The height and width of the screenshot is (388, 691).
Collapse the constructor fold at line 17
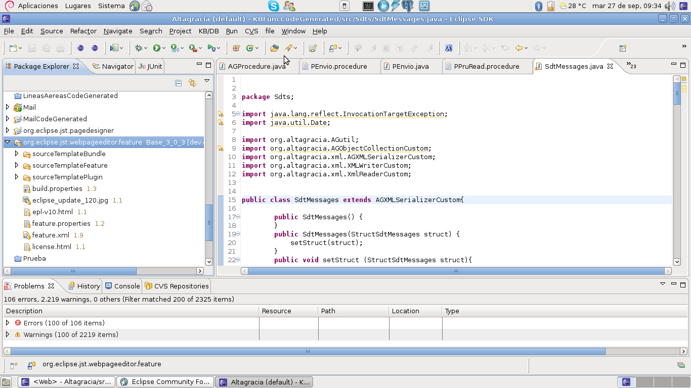[238, 217]
